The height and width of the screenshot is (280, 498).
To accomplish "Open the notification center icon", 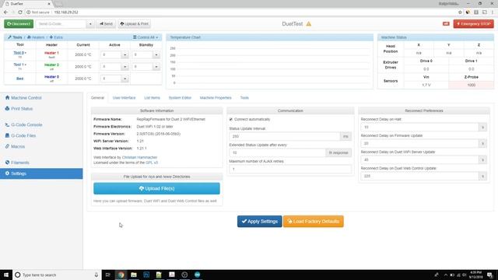I will coord(490,275).
